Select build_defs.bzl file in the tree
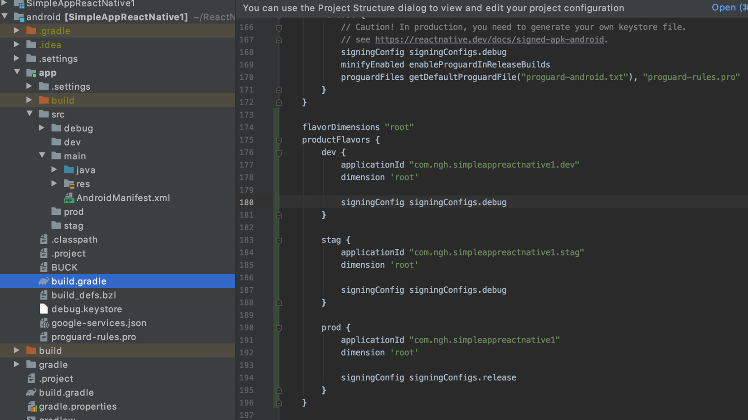Viewport: 748px width, 420px height. click(x=83, y=295)
